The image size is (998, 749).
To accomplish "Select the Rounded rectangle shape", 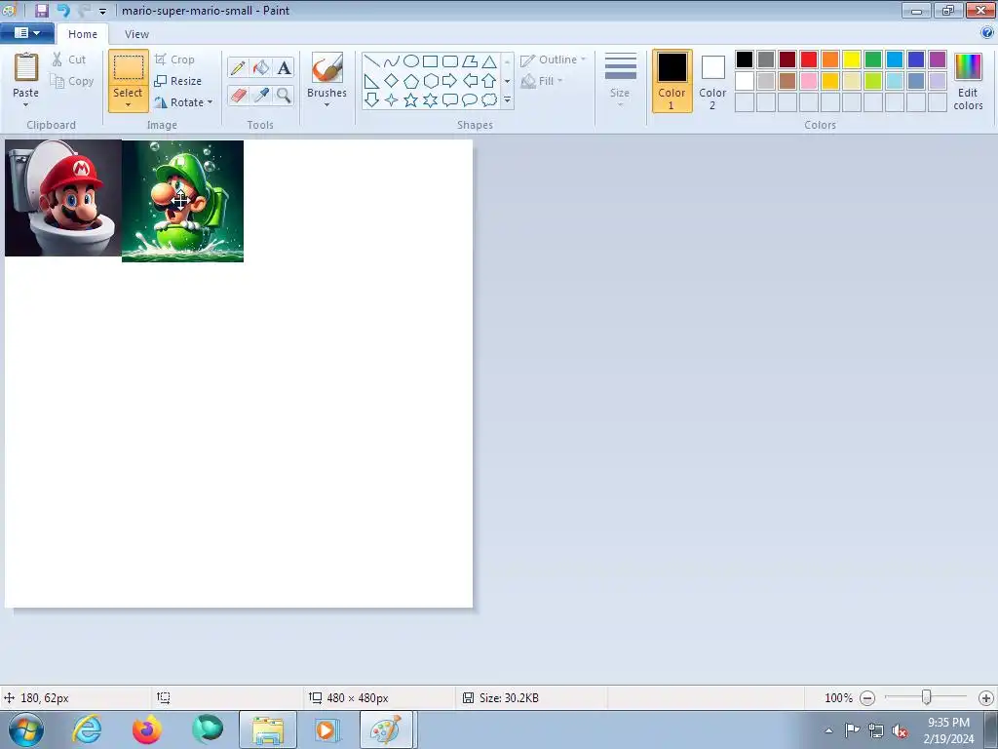I will (x=450, y=61).
